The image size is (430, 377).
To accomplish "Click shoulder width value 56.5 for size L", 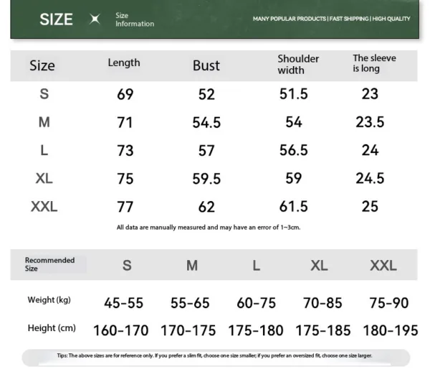I will point(294,151).
